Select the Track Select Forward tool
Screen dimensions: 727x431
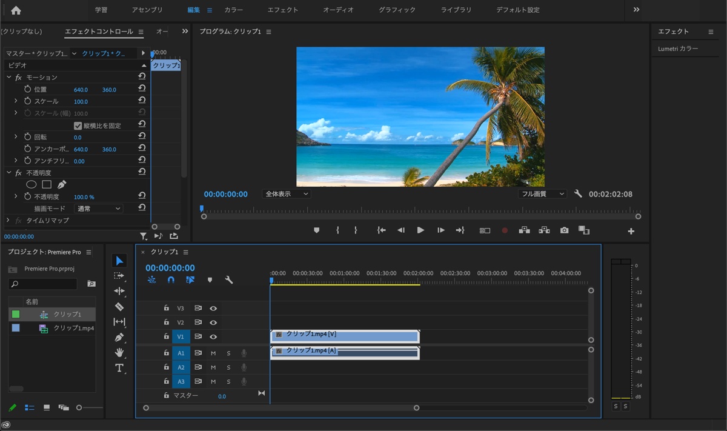tap(119, 276)
